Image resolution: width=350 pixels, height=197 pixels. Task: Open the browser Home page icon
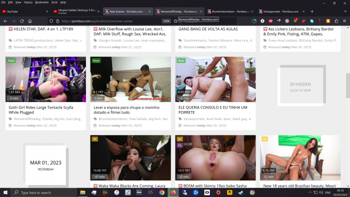(x=30, y=21)
